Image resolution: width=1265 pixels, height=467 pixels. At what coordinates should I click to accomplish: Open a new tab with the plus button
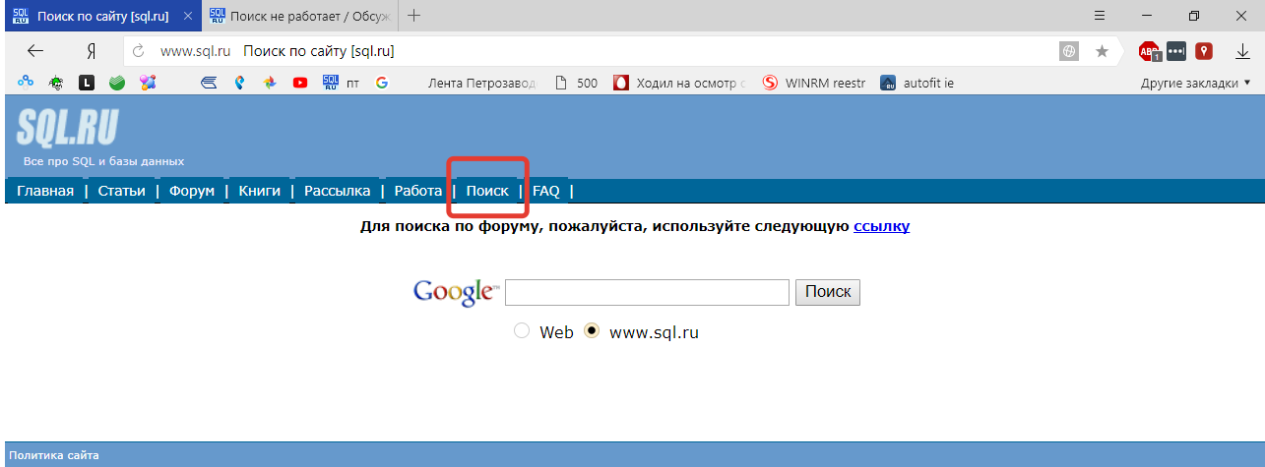[414, 16]
